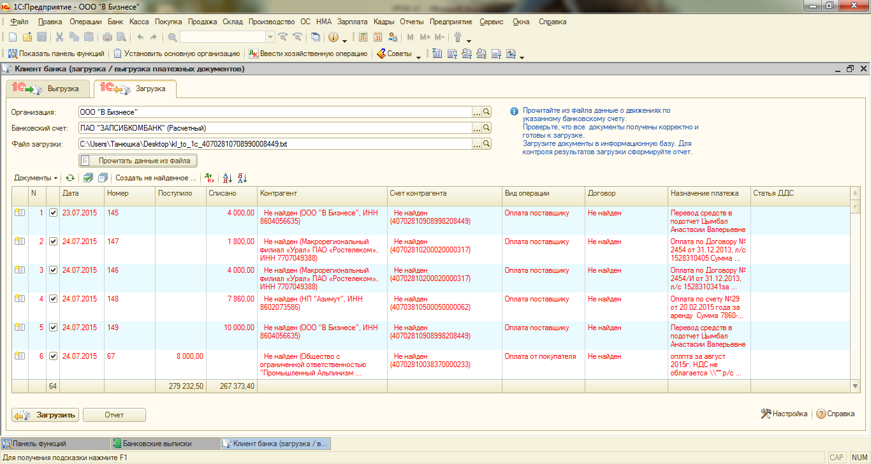Click the Загрузить button
The height and width of the screenshot is (464, 871).
tap(45, 415)
